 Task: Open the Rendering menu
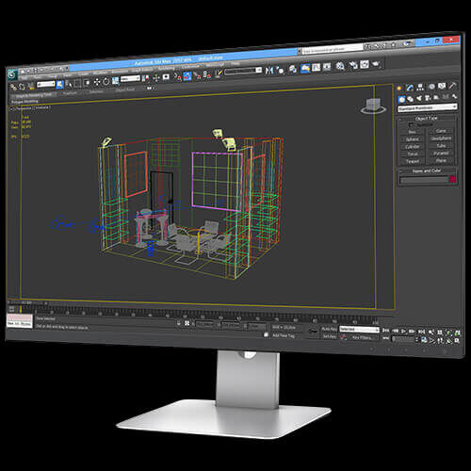tap(166, 68)
